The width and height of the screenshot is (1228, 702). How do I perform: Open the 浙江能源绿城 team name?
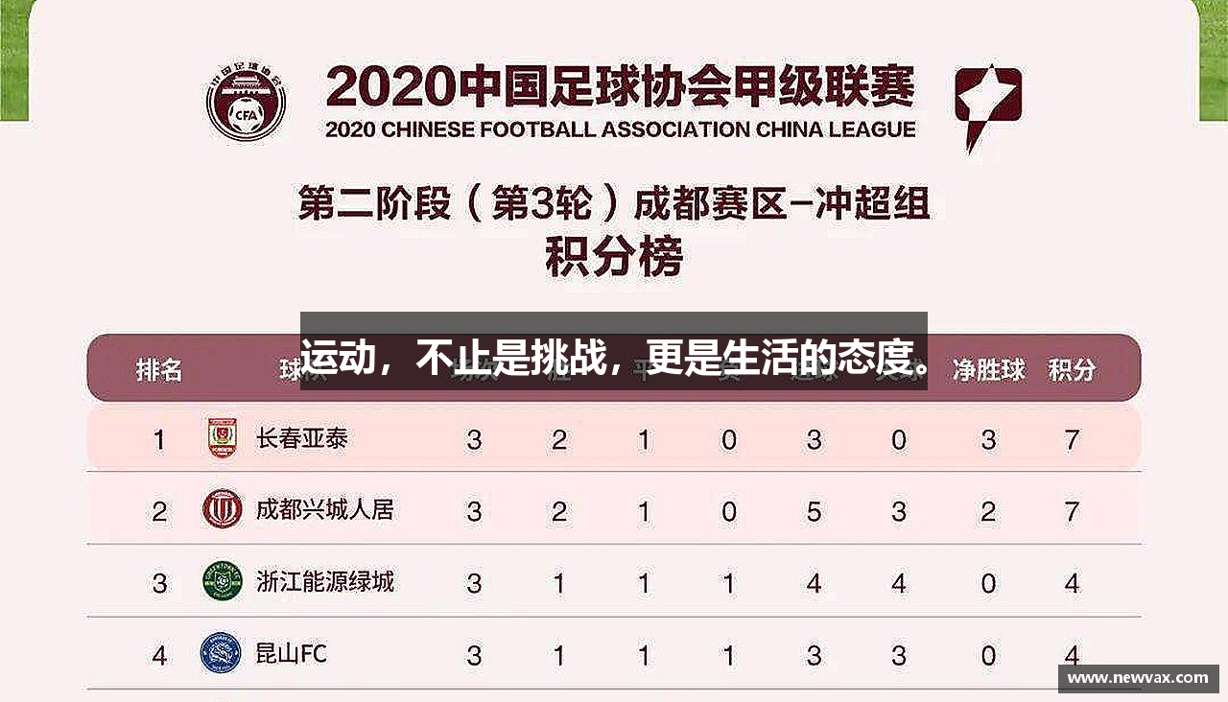[324, 581]
